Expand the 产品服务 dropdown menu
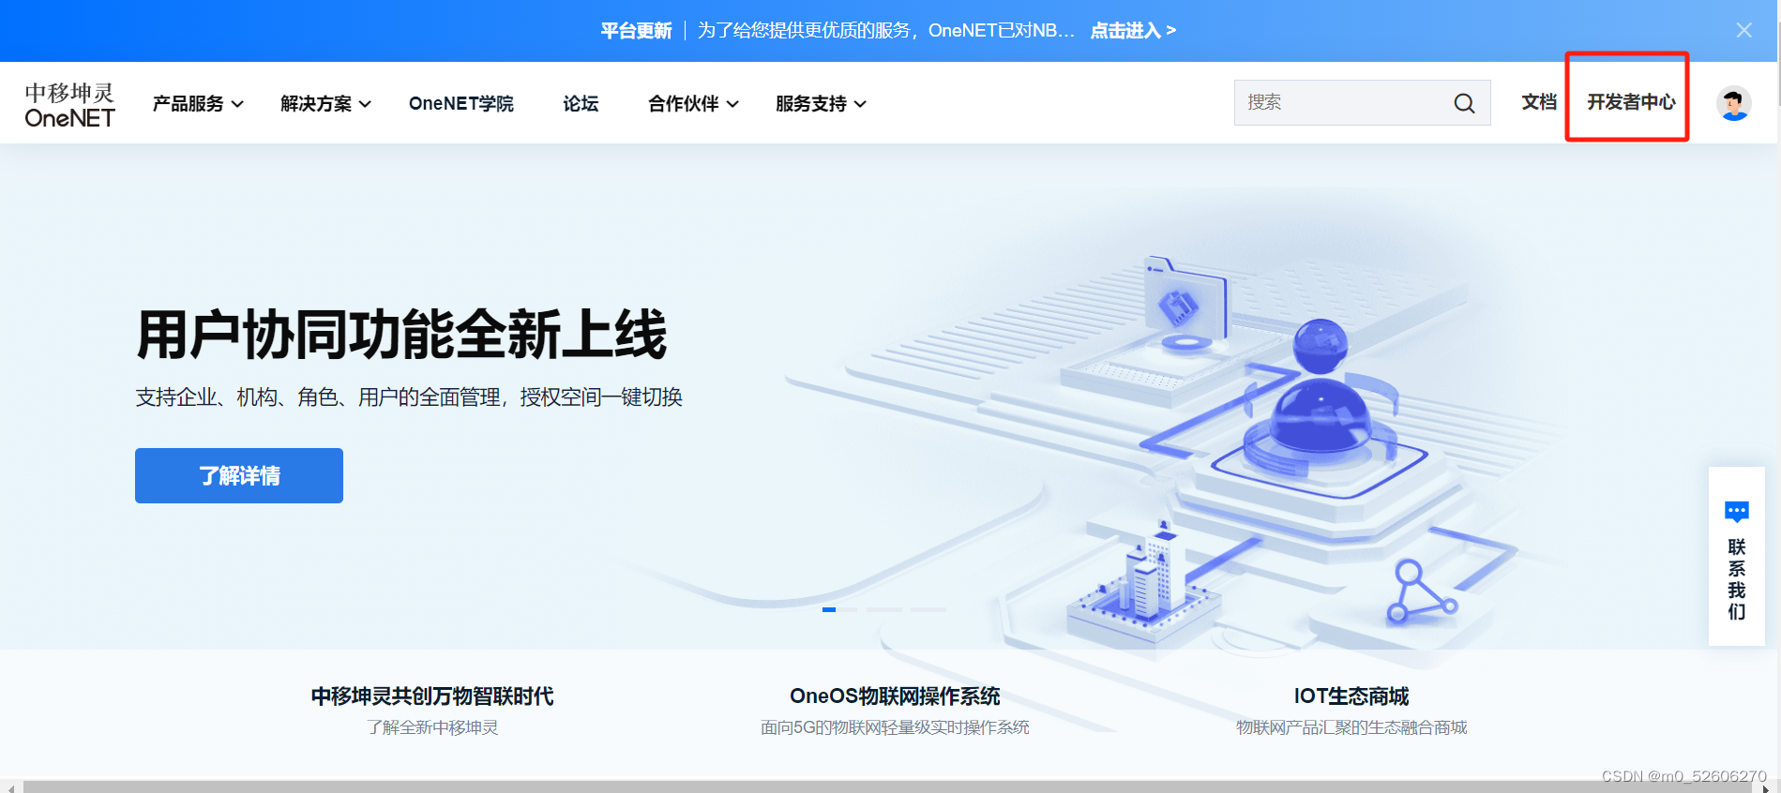This screenshot has width=1781, height=793. pos(198,103)
